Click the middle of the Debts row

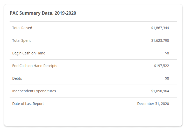point(93,78)
